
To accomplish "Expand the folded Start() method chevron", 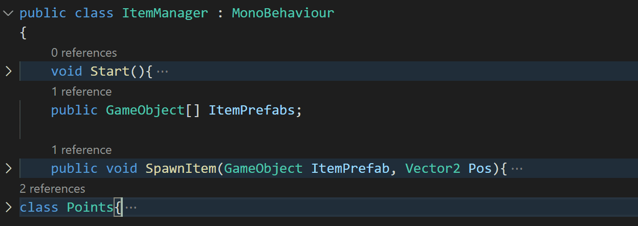I will [x=8, y=71].
